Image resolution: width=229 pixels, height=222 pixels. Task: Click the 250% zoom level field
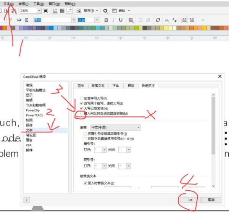pyautogui.click(x=28, y=11)
